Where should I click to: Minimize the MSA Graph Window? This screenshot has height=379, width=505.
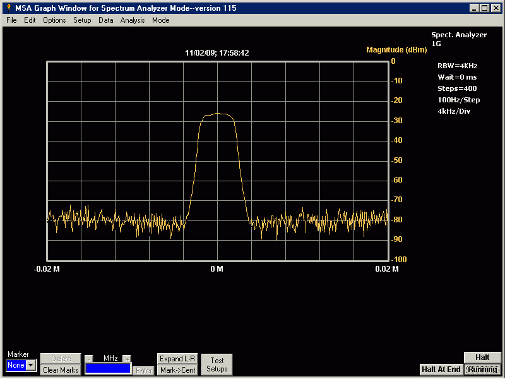[x=474, y=8]
